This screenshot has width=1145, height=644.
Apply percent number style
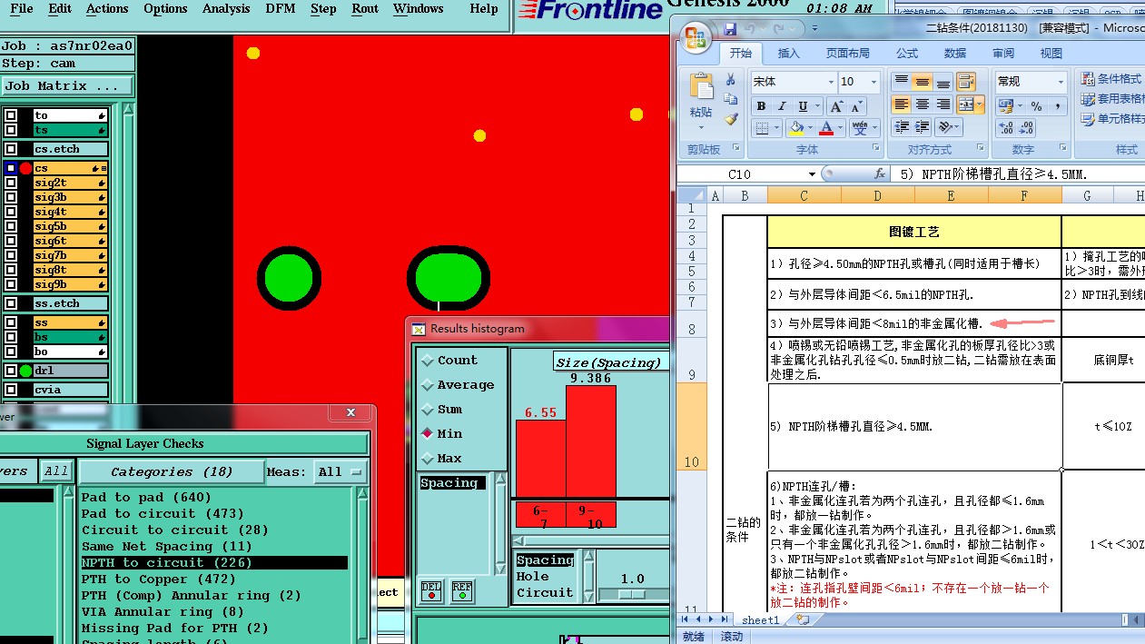1035,106
